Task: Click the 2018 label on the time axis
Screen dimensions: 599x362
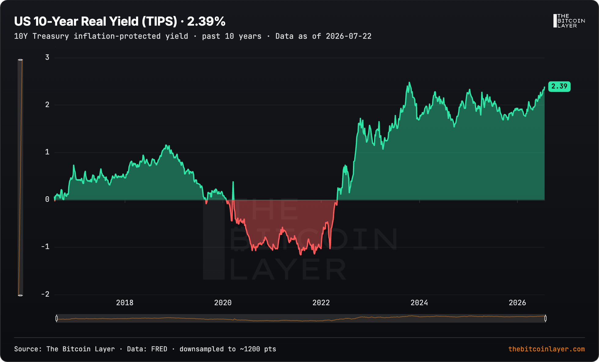Action: click(x=125, y=302)
